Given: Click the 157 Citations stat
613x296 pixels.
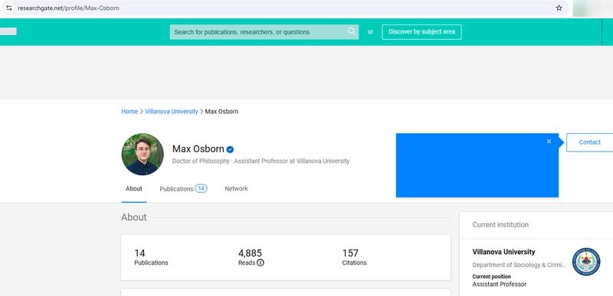Looking at the screenshot, I should (x=354, y=258).
